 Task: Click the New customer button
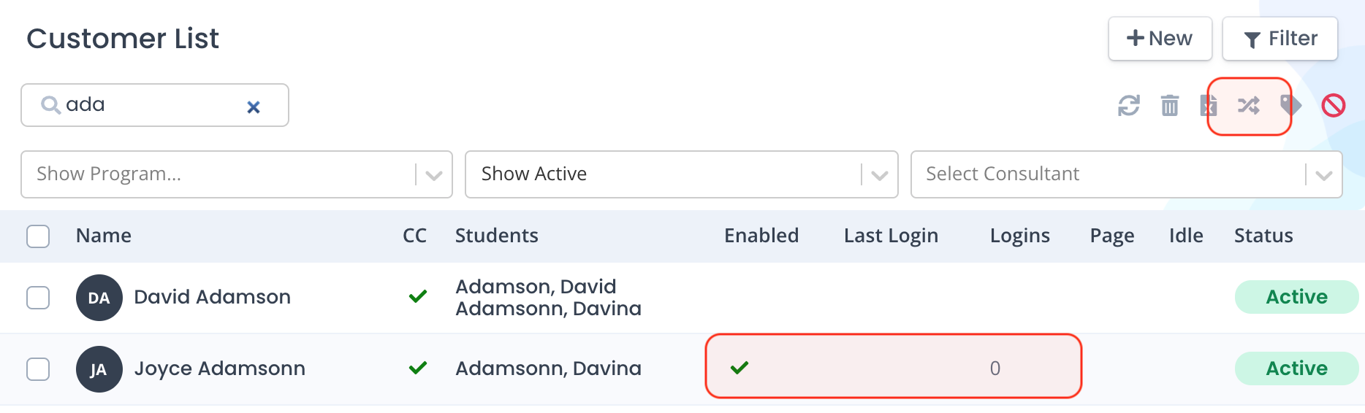click(1160, 39)
